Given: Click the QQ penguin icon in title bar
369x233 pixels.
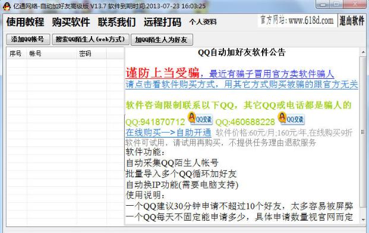Looking at the screenshot, I should (x=7, y=6).
